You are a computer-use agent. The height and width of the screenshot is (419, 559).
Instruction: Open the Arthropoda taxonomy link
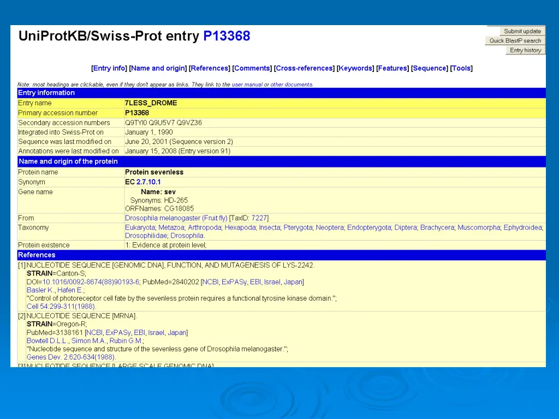coord(204,228)
